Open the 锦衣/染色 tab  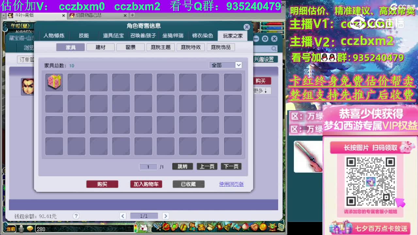pyautogui.click(x=202, y=36)
